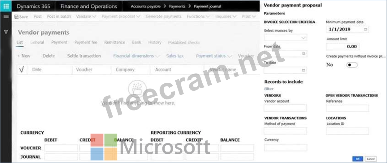Click the Save disk icon

(x=16, y=17)
